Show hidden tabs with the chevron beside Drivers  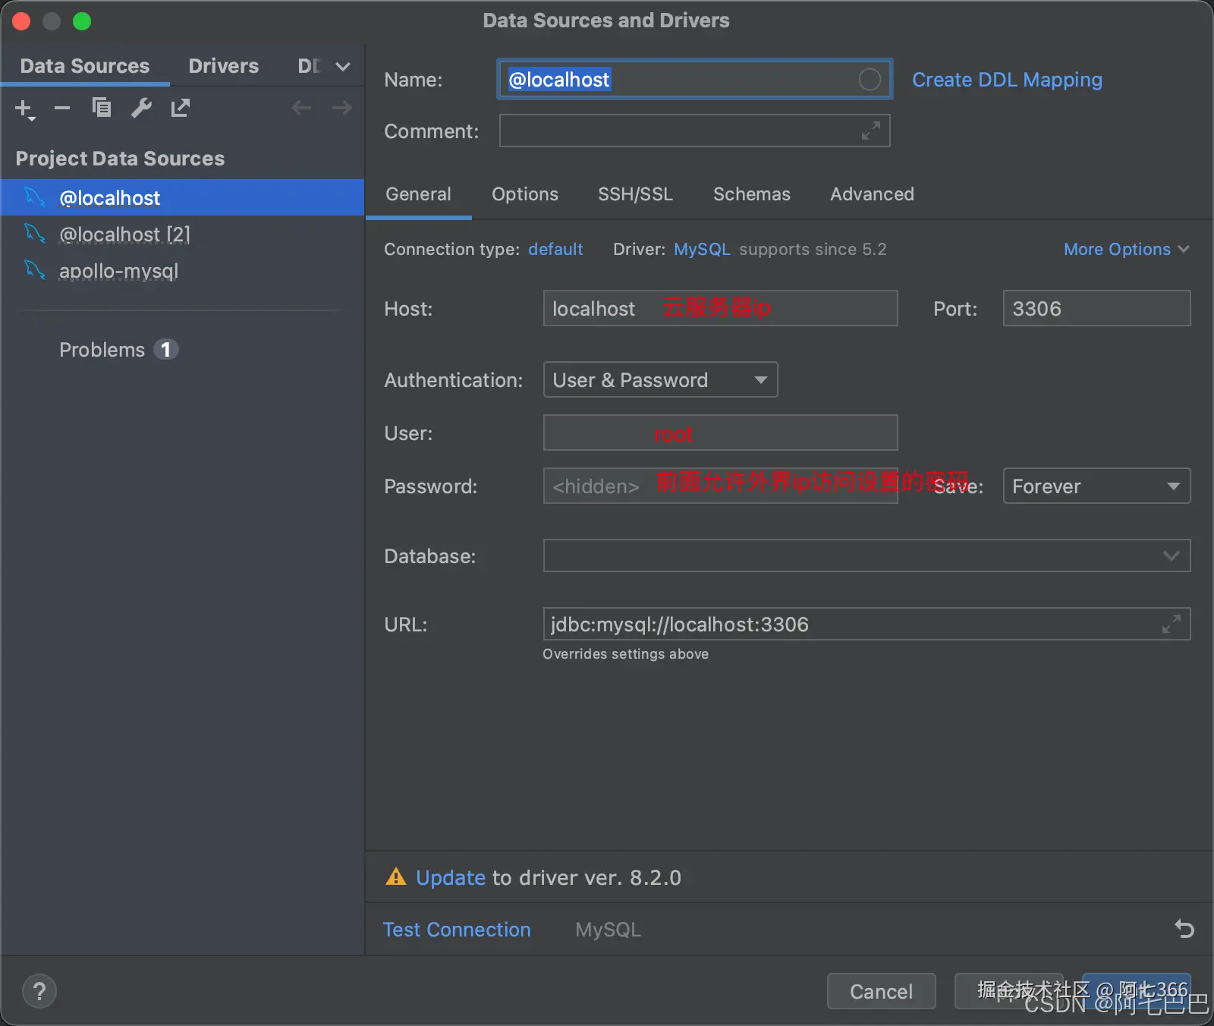[x=343, y=67]
